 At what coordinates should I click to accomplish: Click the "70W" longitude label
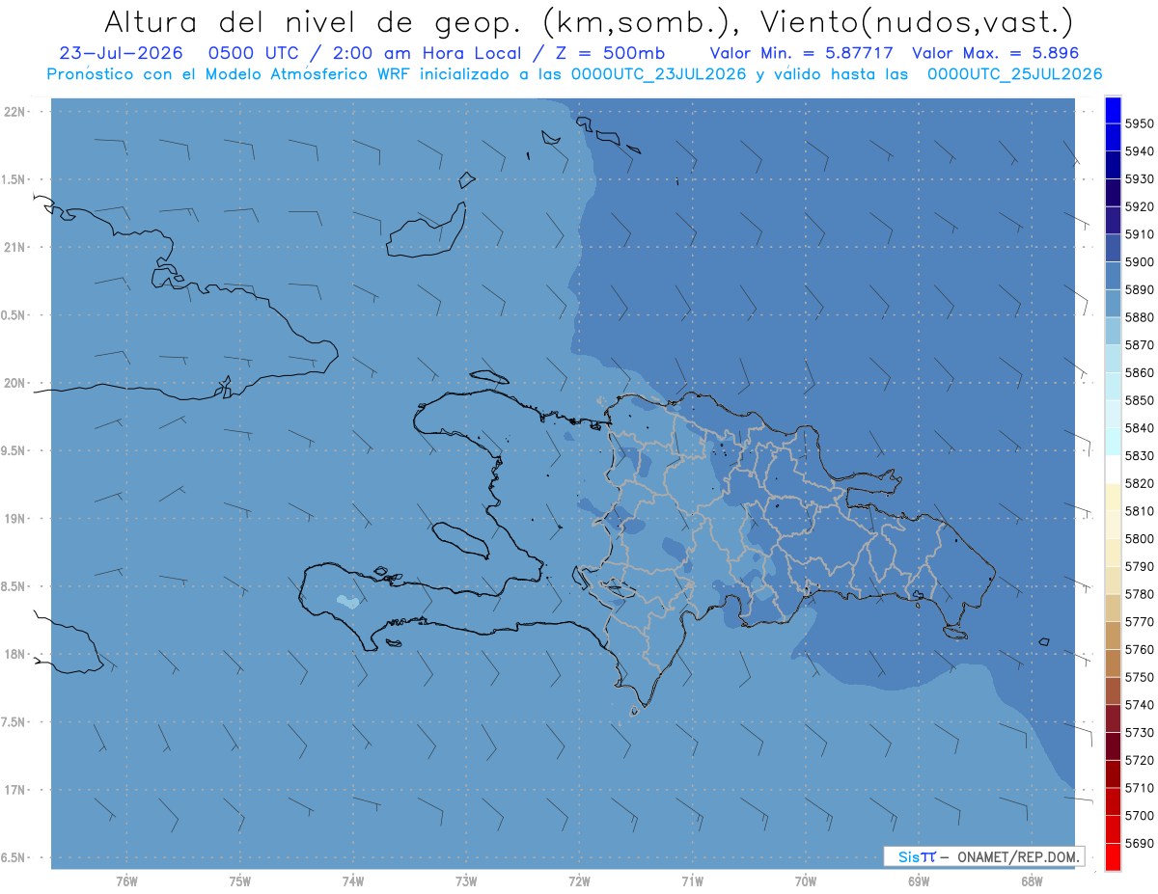(806, 880)
